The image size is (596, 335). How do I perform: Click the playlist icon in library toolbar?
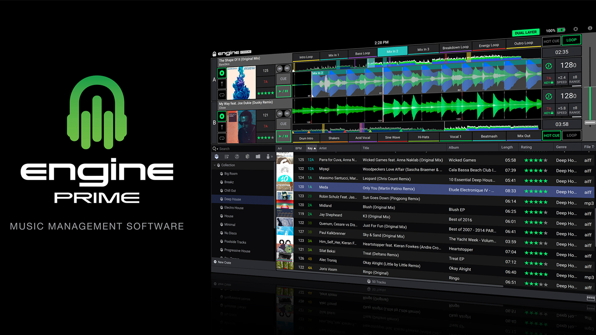(x=227, y=157)
